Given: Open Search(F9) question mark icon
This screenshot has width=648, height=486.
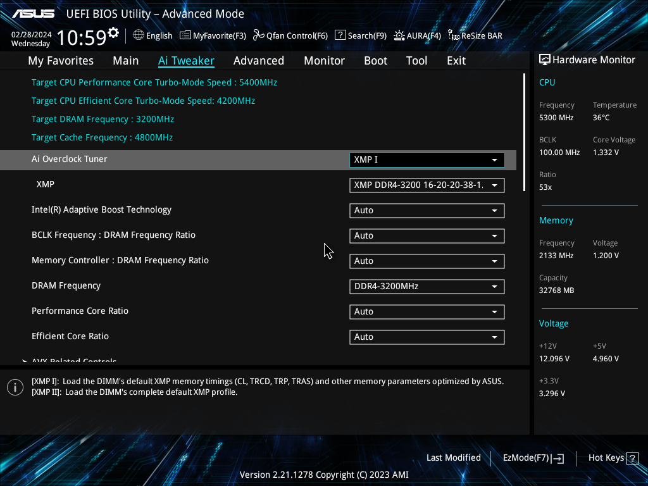Looking at the screenshot, I should click(x=340, y=35).
